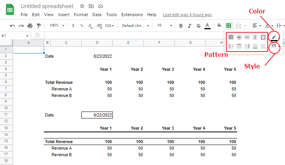Viewport: 285px width, 165px height.
Task: Close the borders menu via toolbar button
Action: point(229,25)
